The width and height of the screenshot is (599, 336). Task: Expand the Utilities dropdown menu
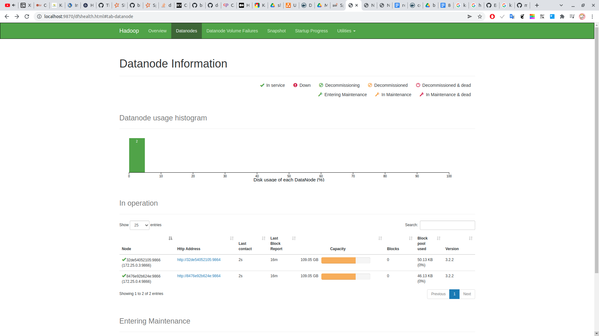[346, 31]
